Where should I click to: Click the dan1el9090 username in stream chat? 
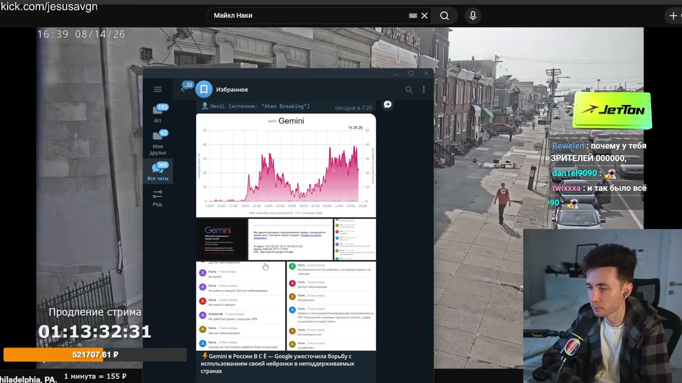pos(574,173)
